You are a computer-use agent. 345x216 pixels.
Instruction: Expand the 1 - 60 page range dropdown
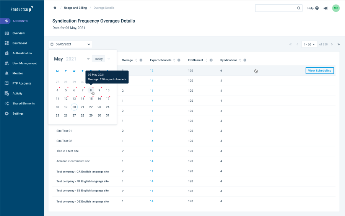coord(309,44)
